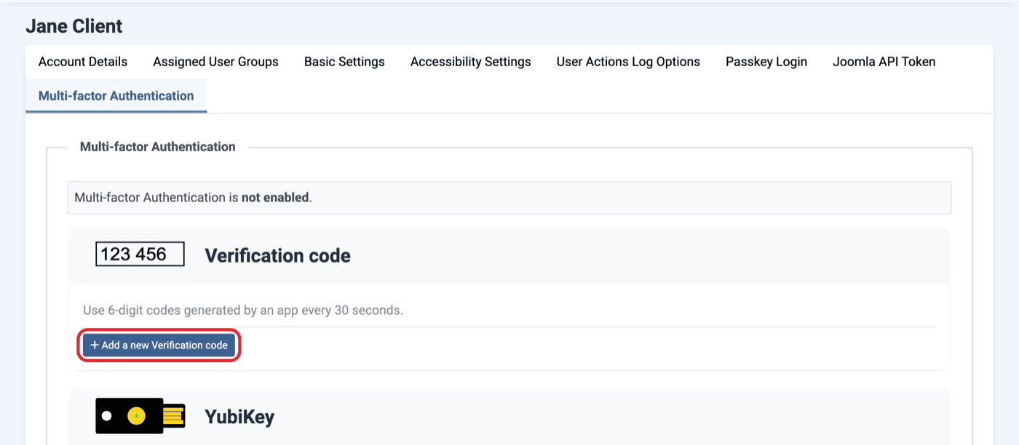Click the Verification code heading

pos(277,256)
